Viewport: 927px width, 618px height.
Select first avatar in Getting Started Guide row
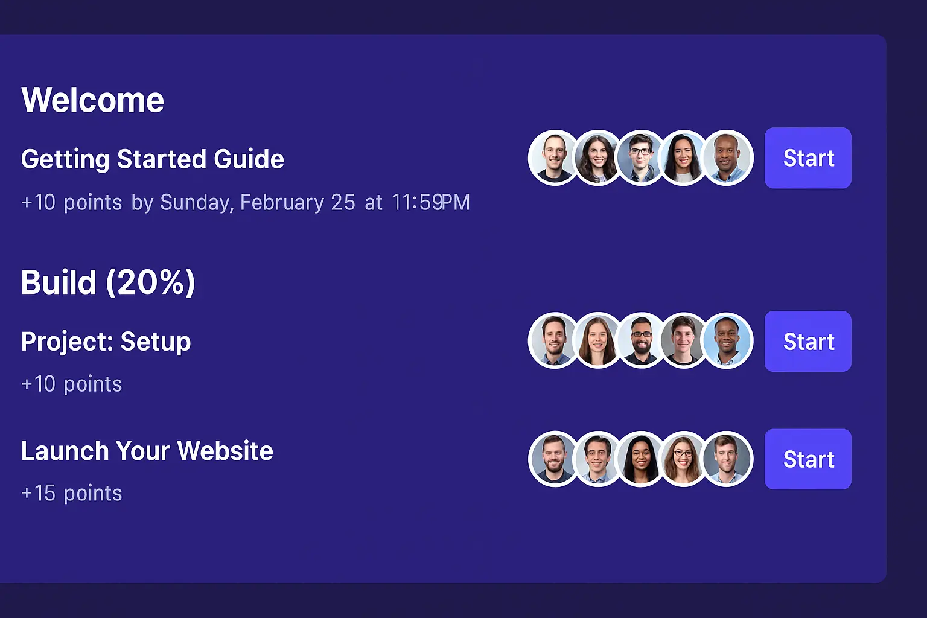click(x=555, y=158)
